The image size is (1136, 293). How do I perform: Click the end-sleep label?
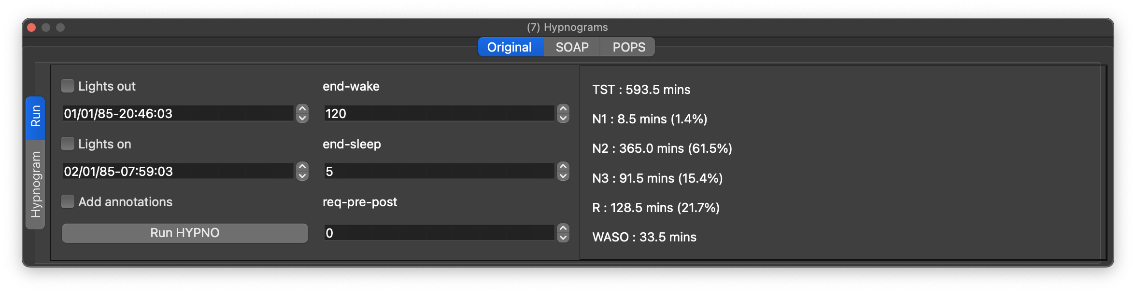352,144
